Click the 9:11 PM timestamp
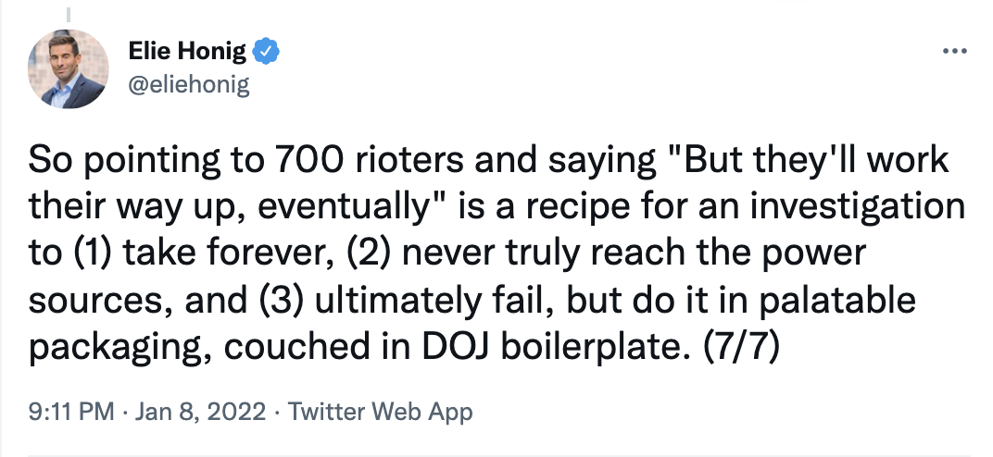This screenshot has width=993, height=457. (x=71, y=412)
